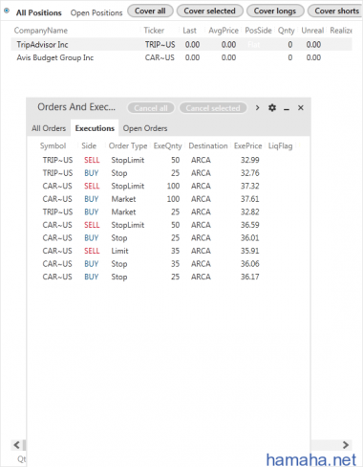
Task: Minimize the Orders And Executions panel
Action: pyautogui.click(x=287, y=108)
